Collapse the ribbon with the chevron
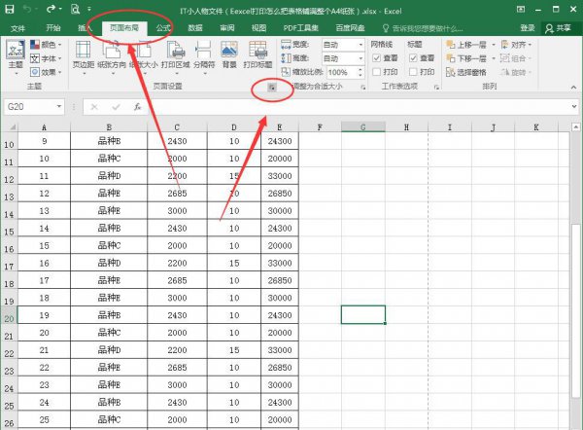The image size is (583, 430). (x=573, y=88)
